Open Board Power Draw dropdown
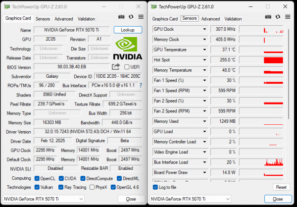 point(204,172)
